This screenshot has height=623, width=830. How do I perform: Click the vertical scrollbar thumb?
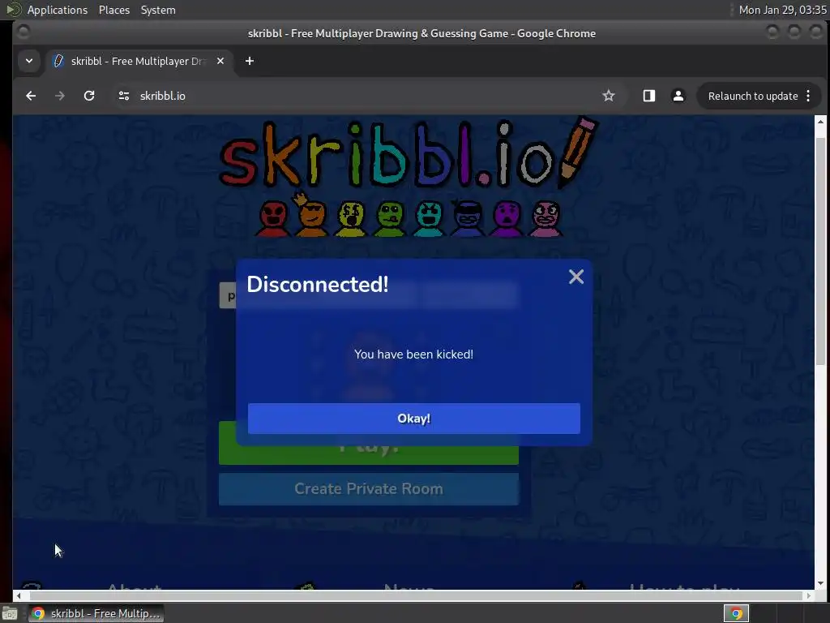click(820, 251)
